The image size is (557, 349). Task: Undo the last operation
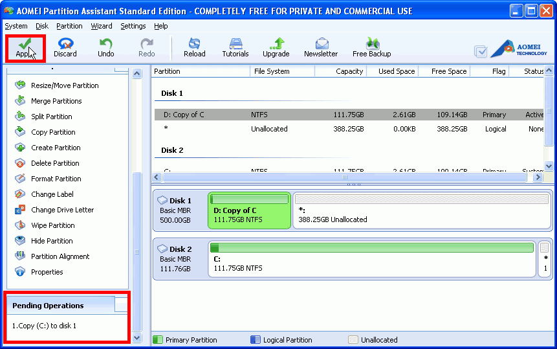click(x=106, y=49)
